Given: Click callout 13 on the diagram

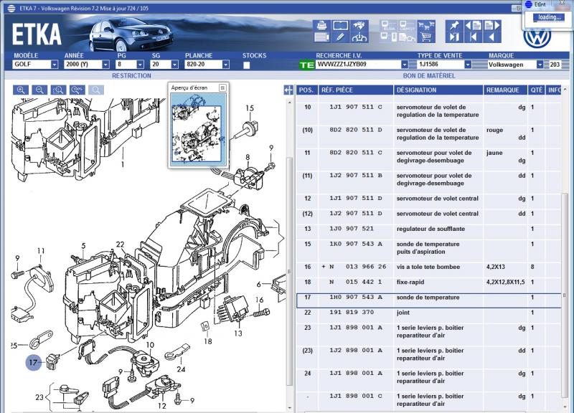Looking at the screenshot, I should (238, 333).
